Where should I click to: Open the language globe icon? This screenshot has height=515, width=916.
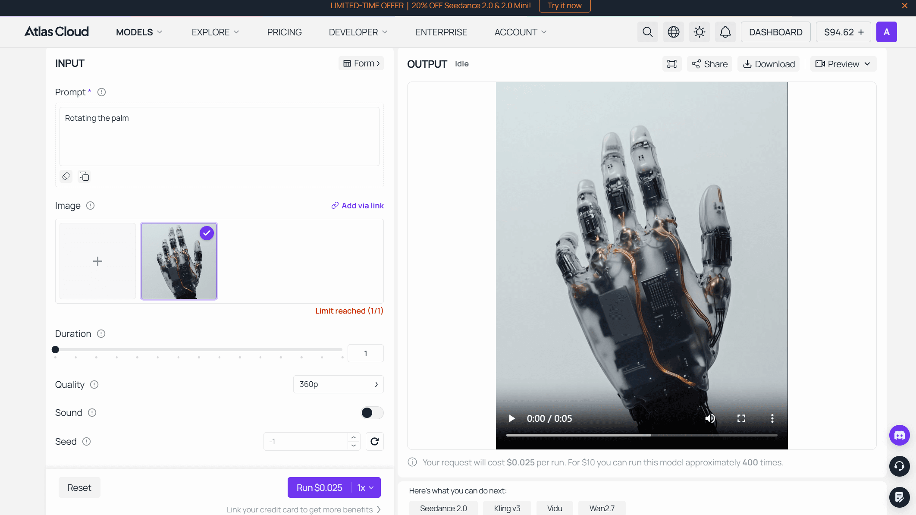tap(673, 32)
